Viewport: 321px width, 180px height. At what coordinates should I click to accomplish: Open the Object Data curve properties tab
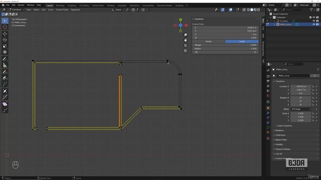[268, 127]
